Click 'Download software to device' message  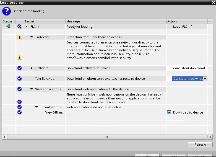coord(89,68)
